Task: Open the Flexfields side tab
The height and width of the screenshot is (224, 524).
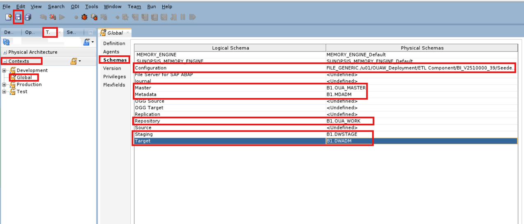Action: pos(114,85)
